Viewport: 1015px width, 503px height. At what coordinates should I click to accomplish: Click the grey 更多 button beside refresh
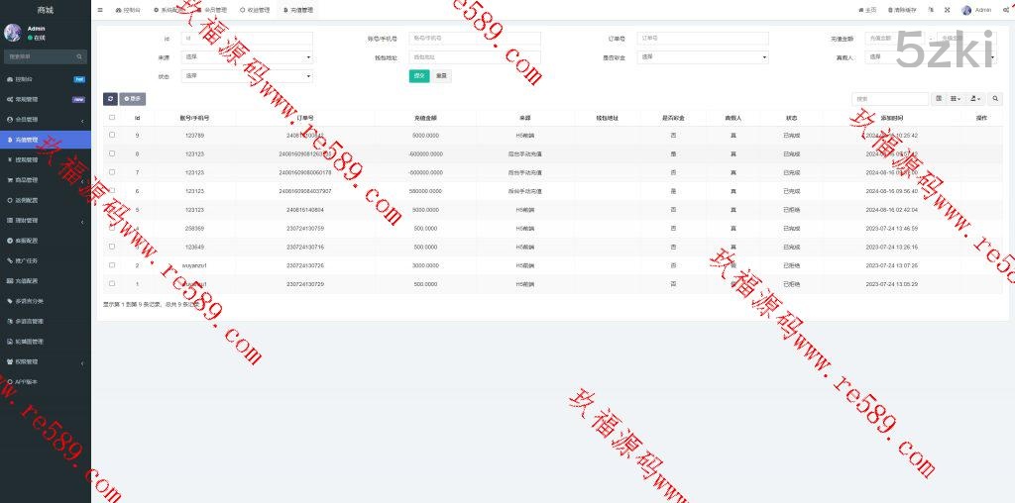click(x=133, y=99)
